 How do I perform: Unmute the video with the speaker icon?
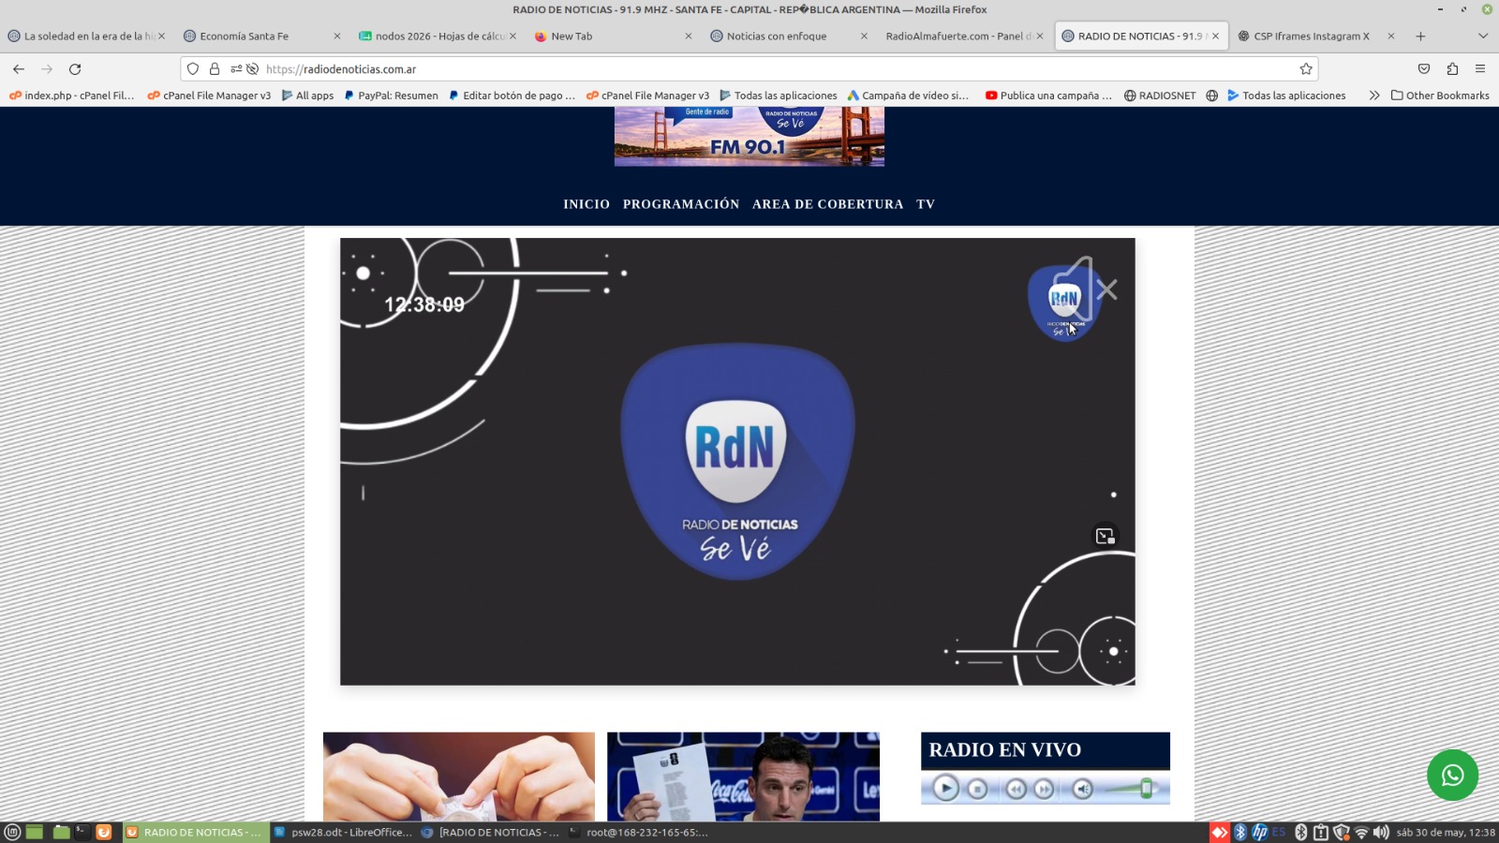pyautogui.click(x=1084, y=288)
